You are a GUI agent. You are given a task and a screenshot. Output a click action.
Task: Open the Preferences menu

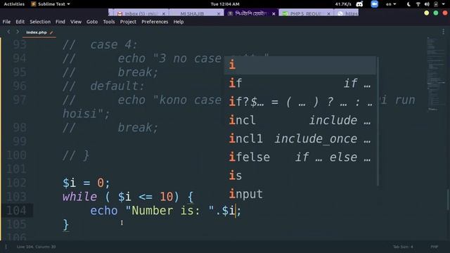click(x=155, y=22)
